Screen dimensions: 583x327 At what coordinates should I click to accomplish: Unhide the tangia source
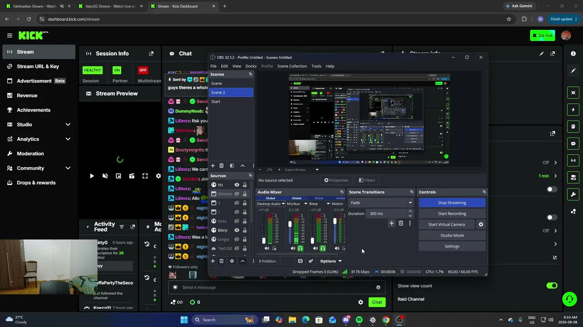[236, 239]
